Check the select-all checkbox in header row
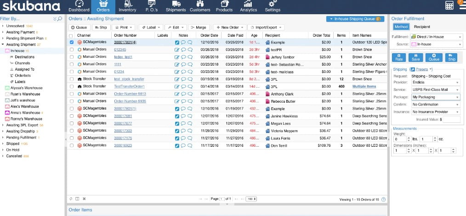The image size is (466, 216). 71,36
